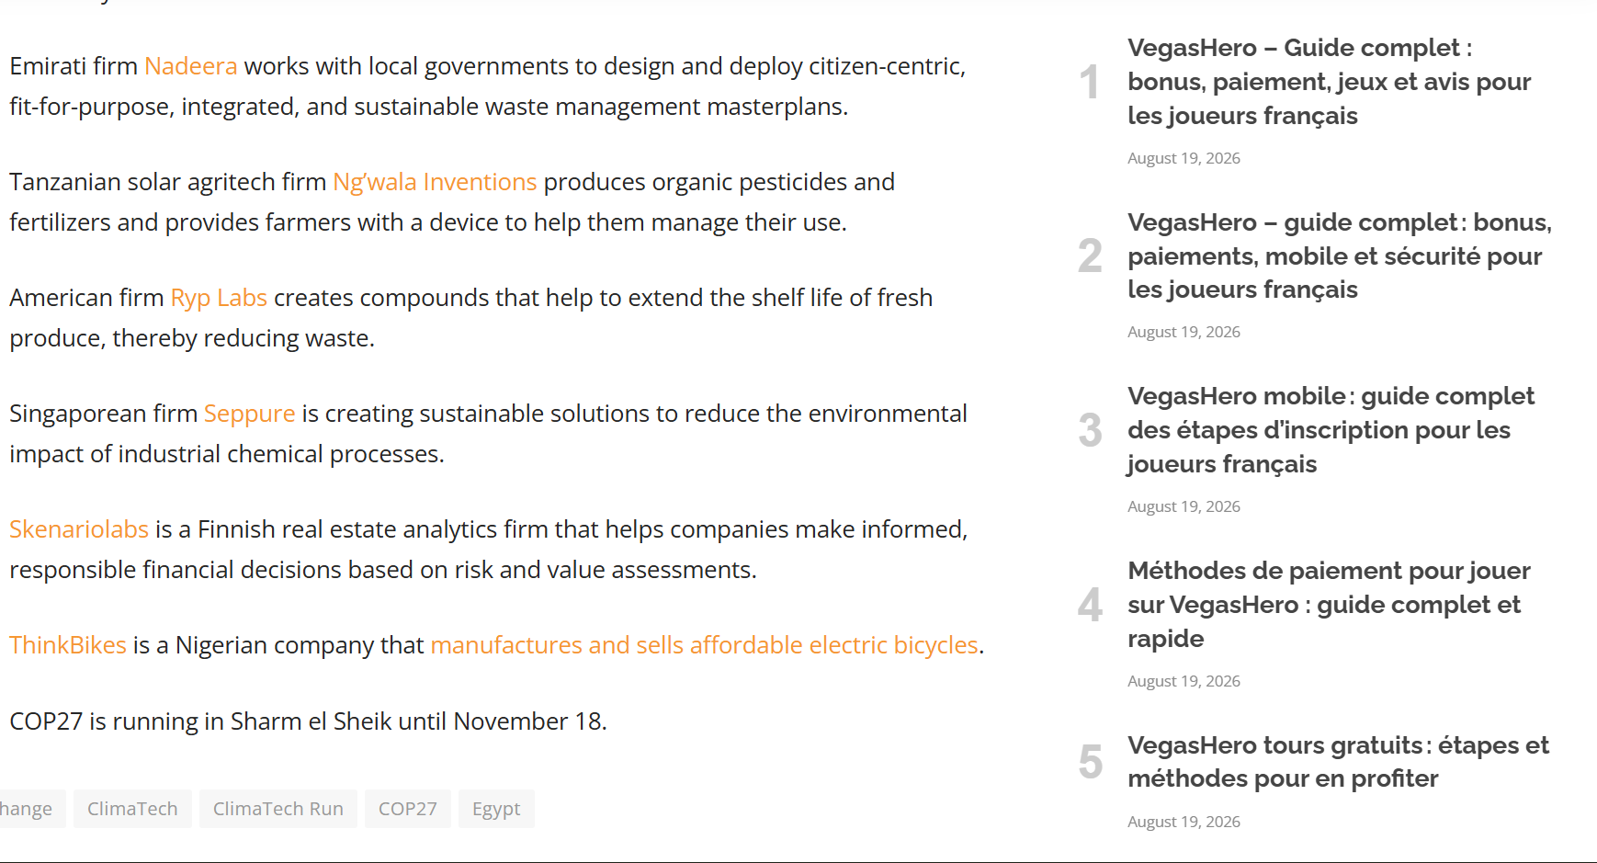Open affordable electric bicycles article link
This screenshot has width=1597, height=863.
click(704, 645)
